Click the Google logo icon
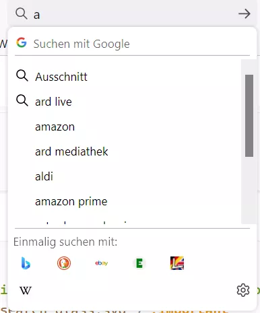This screenshot has width=260, height=313. tap(22, 42)
